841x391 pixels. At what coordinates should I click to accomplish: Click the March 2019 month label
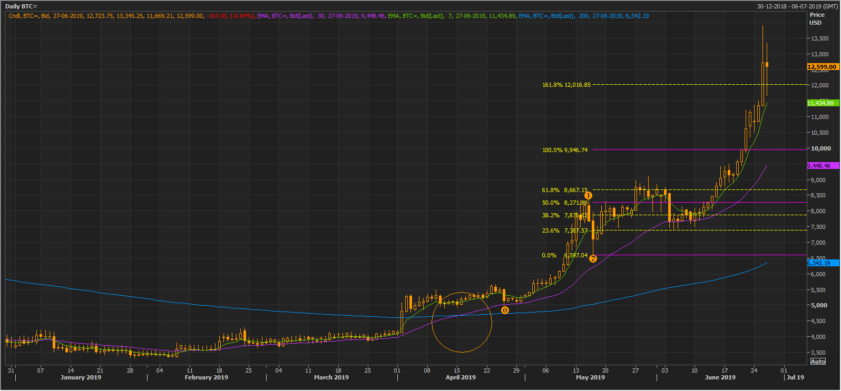331,377
